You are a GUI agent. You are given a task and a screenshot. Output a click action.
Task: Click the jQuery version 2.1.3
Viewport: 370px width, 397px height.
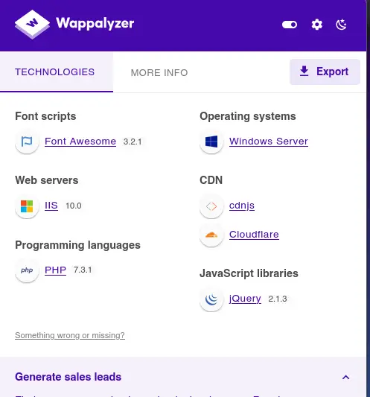[278, 299]
